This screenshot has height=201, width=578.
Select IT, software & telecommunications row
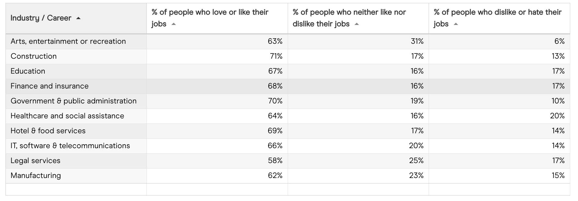[x=70, y=146]
